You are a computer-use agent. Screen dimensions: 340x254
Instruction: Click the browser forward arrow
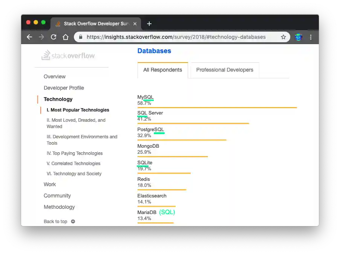(41, 37)
